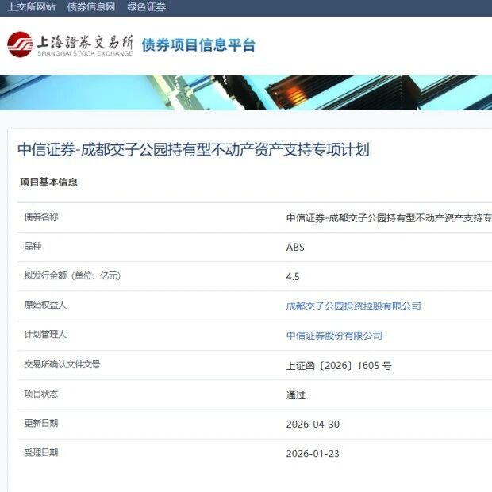
Task: Click the 债券项目信息平台 header title
Action: coord(198,45)
